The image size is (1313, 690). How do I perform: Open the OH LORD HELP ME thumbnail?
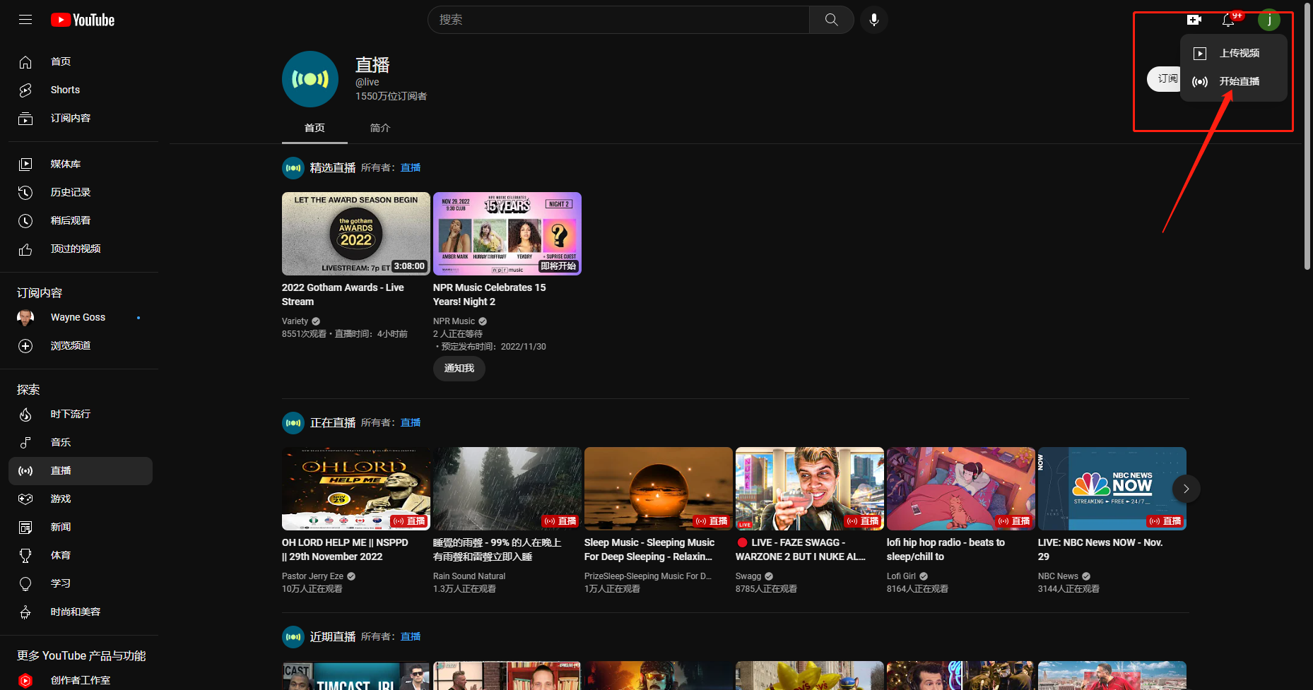356,489
